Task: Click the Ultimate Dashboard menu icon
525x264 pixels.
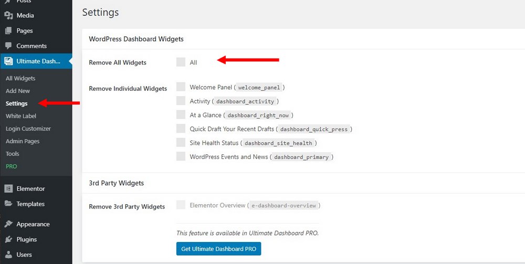Action: click(x=8, y=61)
